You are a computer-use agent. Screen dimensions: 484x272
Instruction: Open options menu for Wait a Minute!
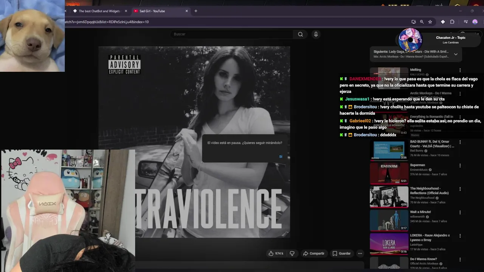tap(460, 212)
